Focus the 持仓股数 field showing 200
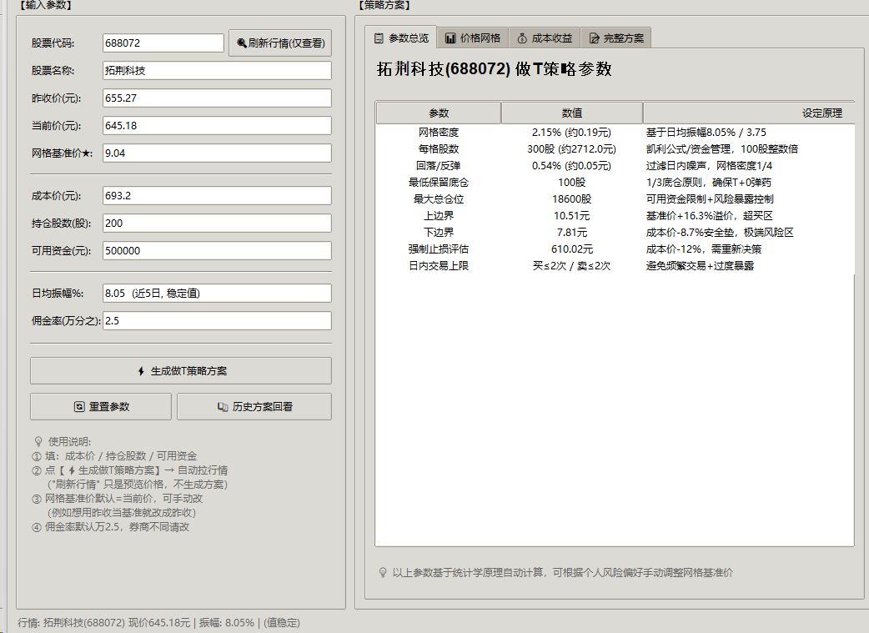This screenshot has width=869, height=633. (217, 224)
